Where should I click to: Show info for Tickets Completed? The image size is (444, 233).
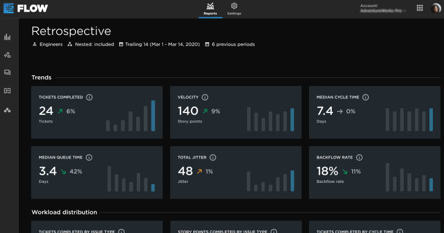(89, 97)
